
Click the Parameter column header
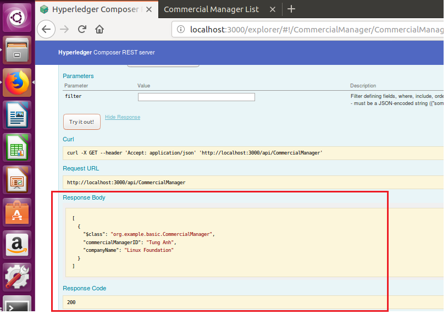(x=76, y=86)
